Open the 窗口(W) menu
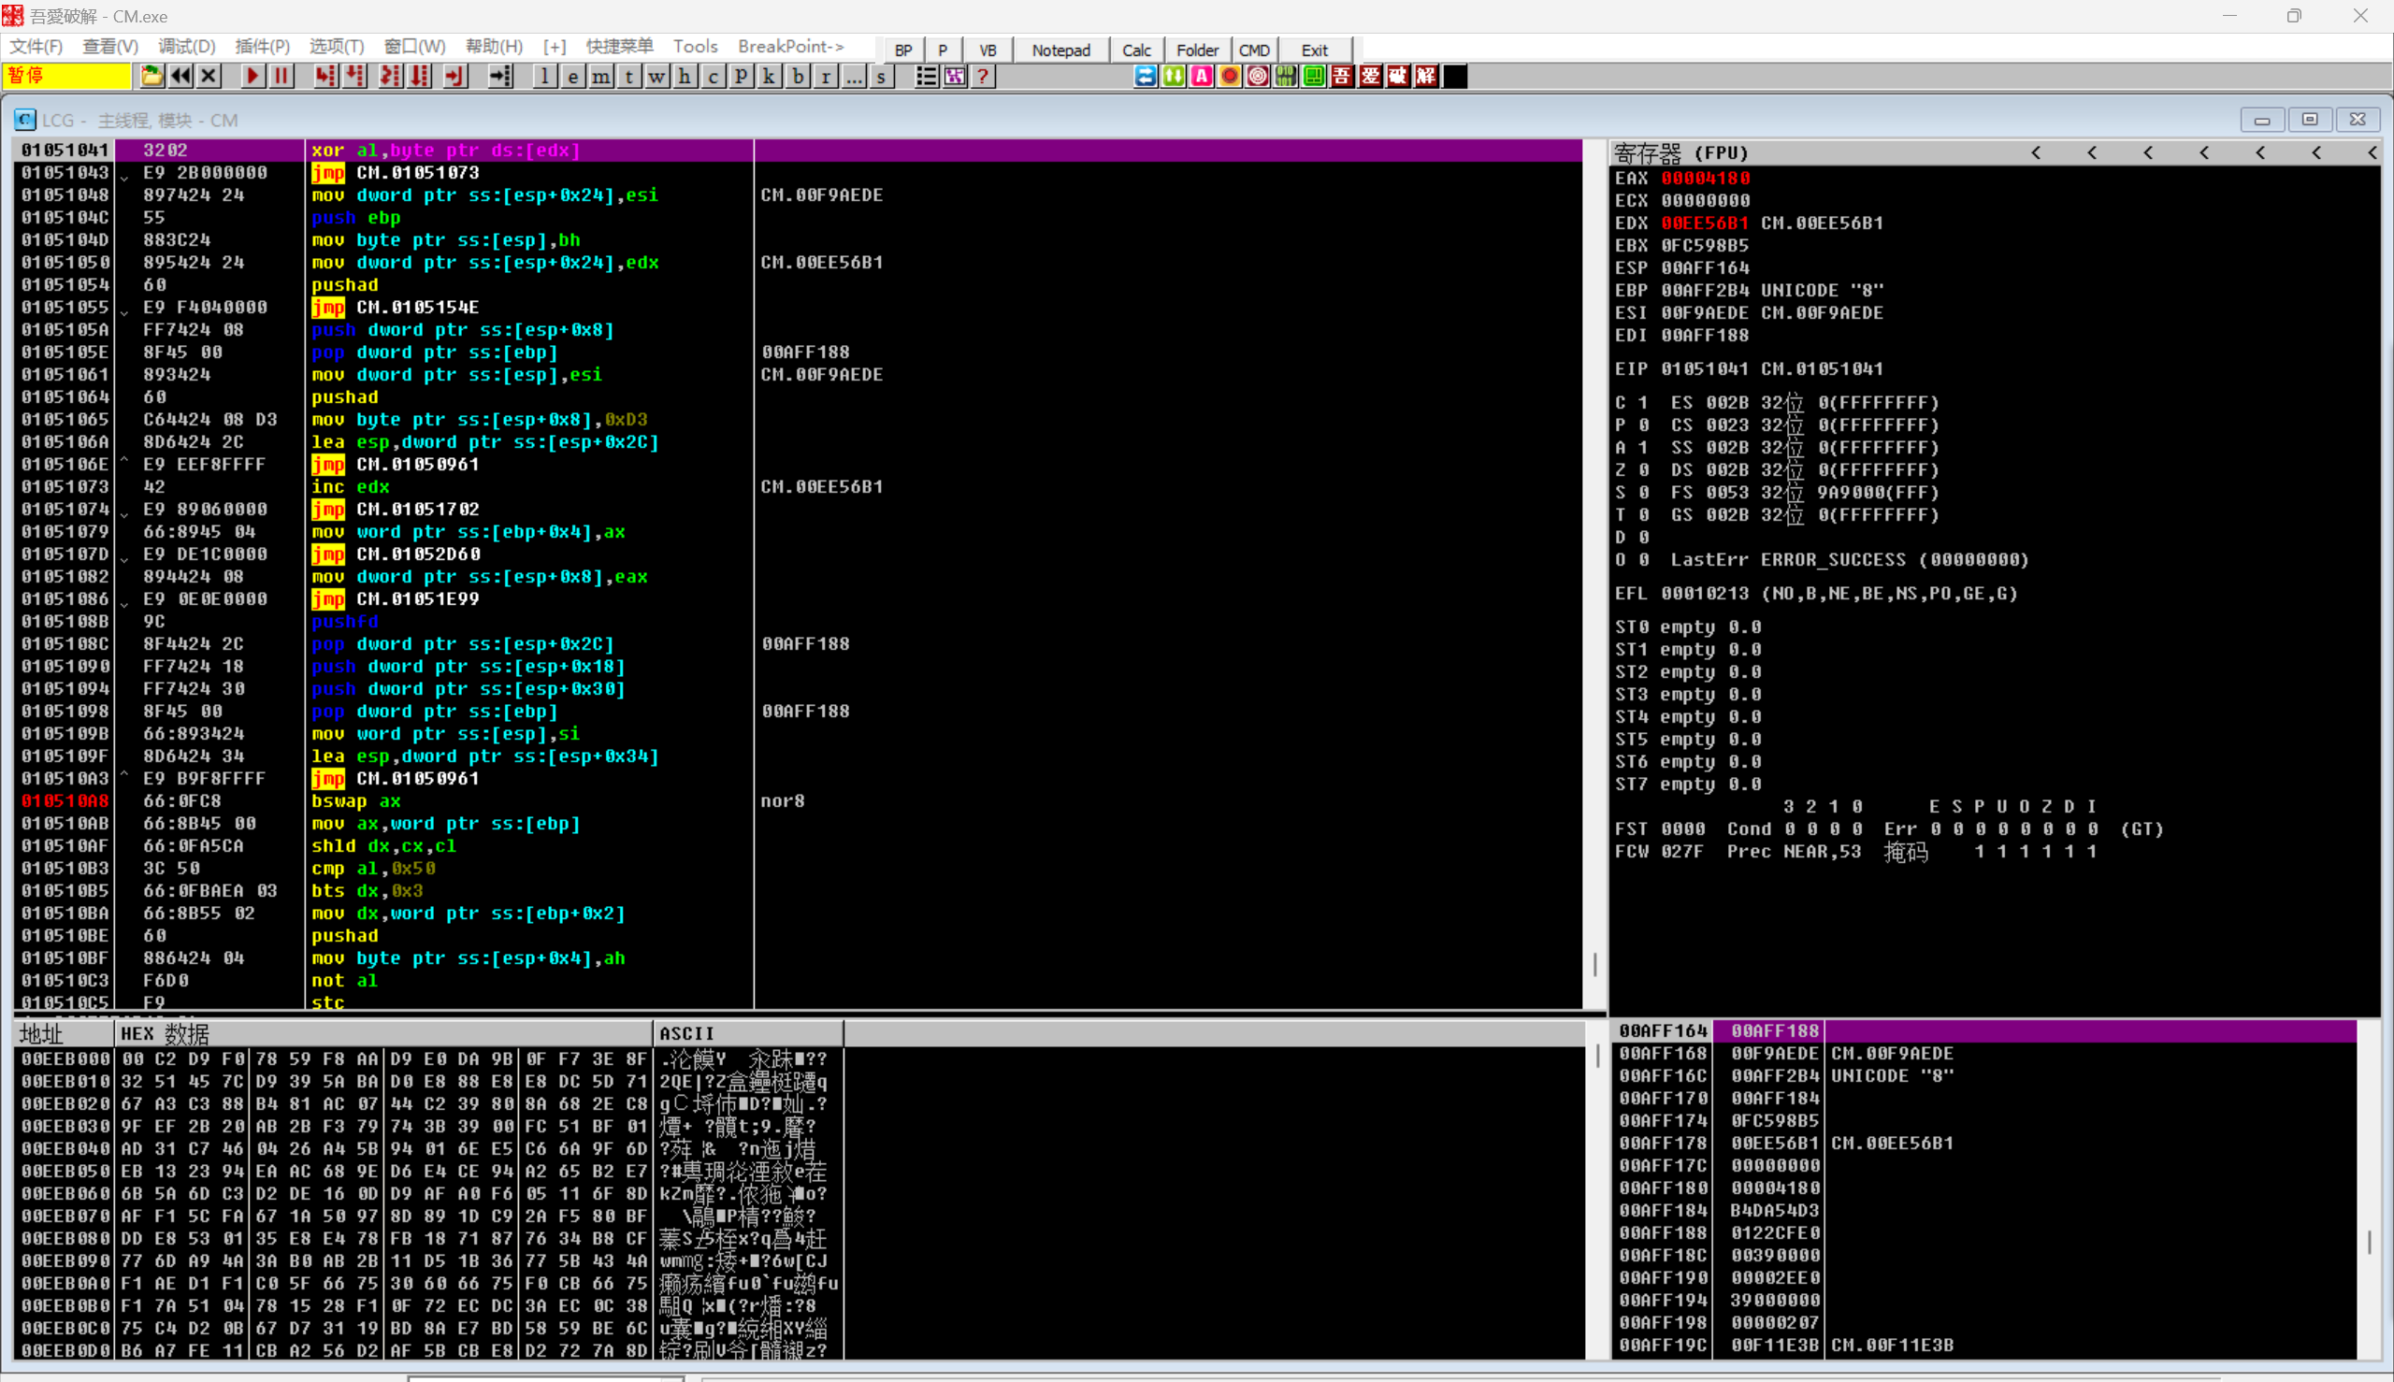Image resolution: width=2394 pixels, height=1382 pixels. [x=415, y=47]
